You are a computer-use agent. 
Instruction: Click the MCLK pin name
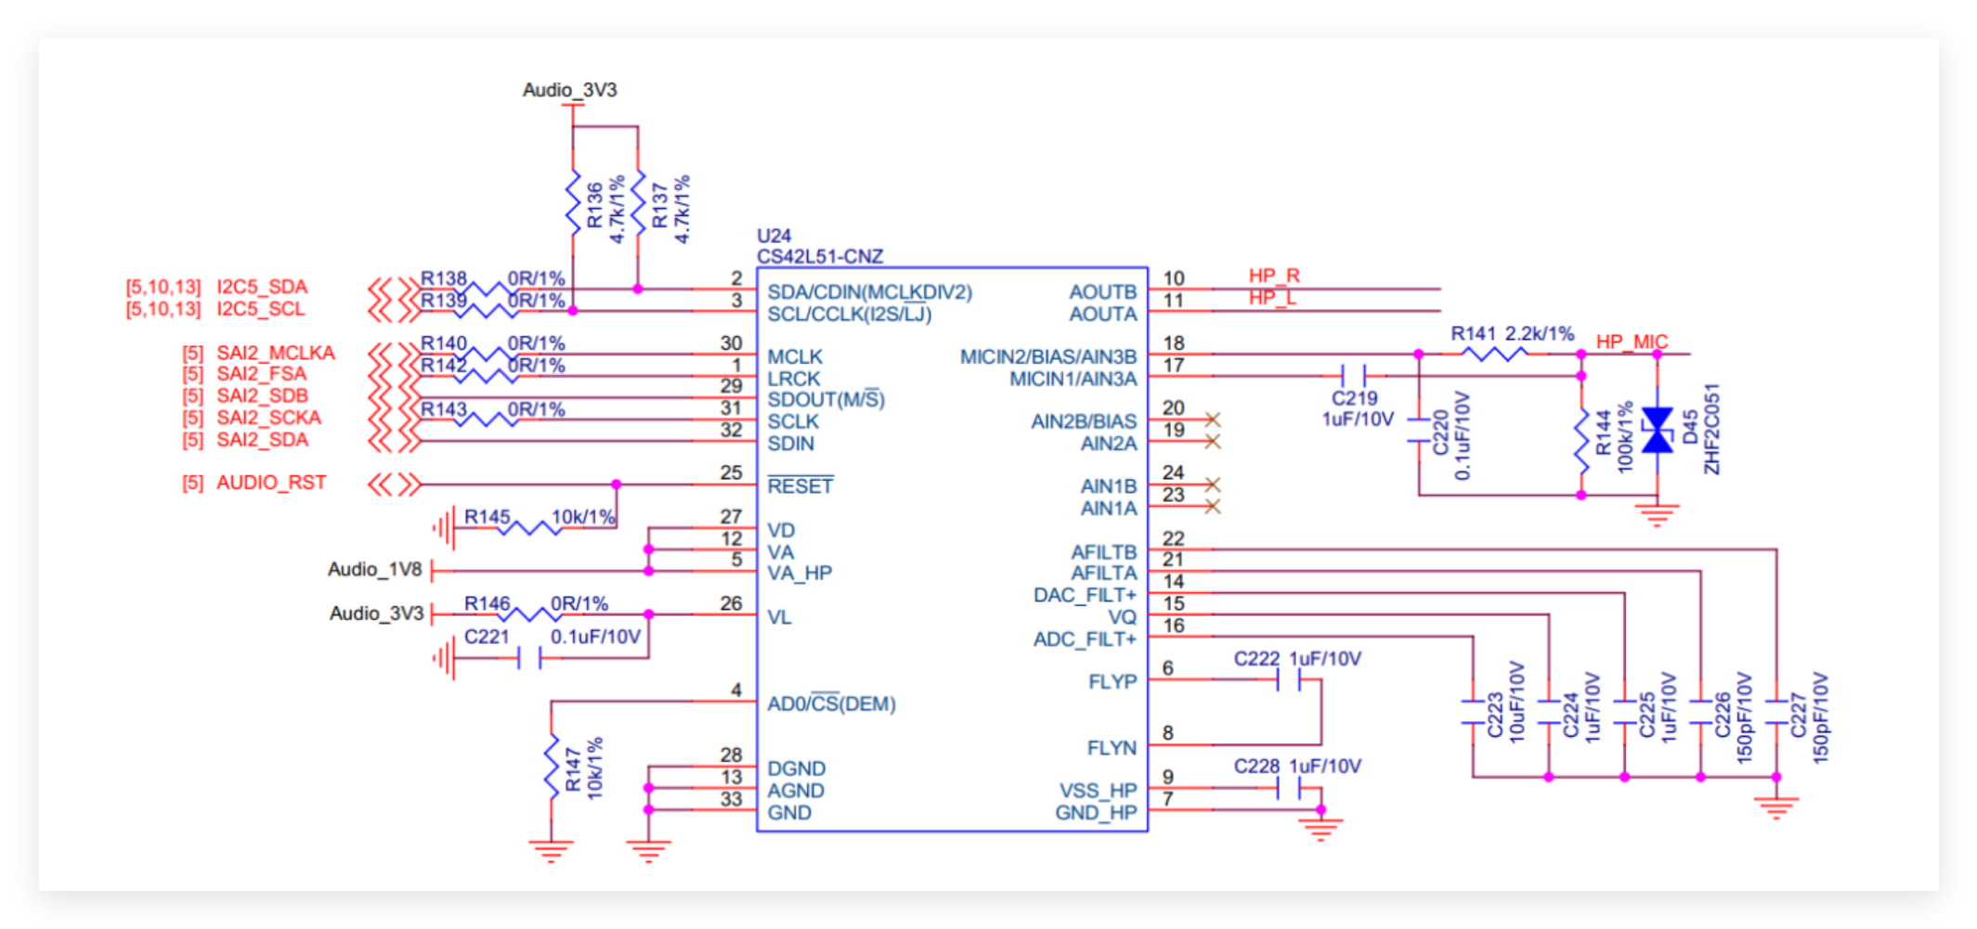pyautogui.click(x=795, y=357)
